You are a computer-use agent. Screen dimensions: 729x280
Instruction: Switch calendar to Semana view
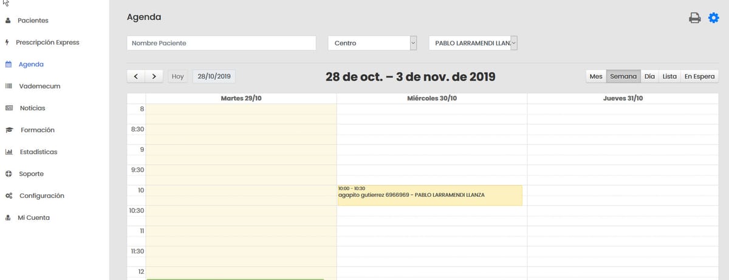click(623, 77)
